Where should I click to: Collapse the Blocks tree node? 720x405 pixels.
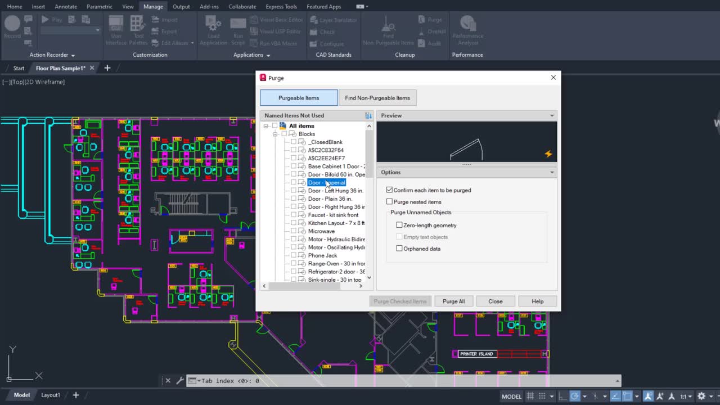(275, 134)
